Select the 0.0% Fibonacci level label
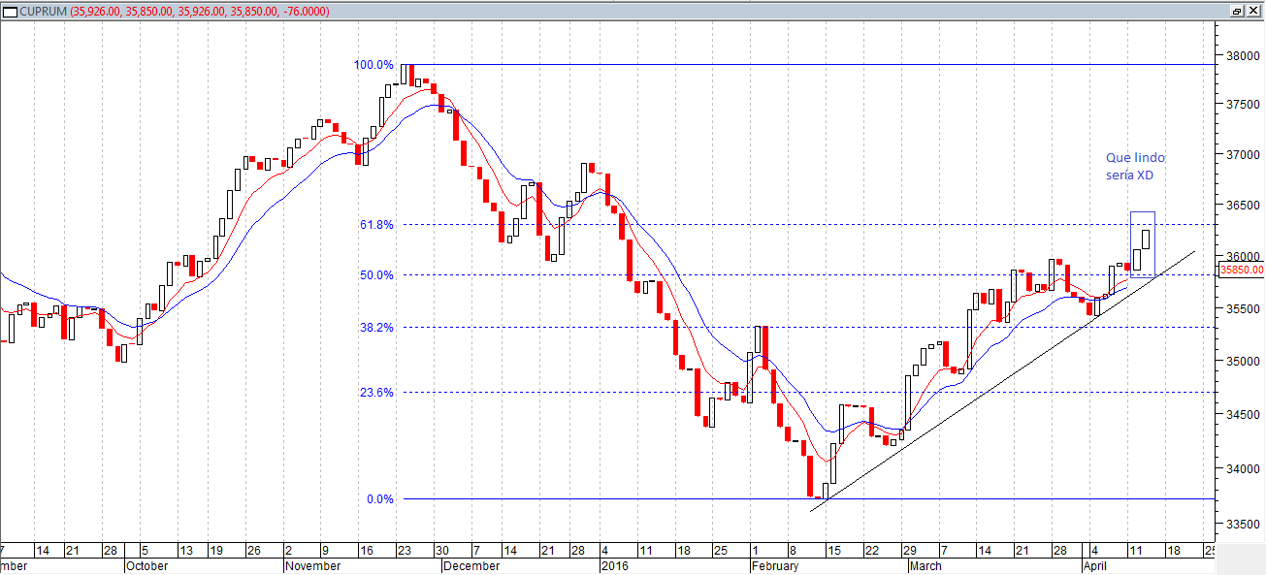This screenshot has width=1266, height=575. [380, 499]
